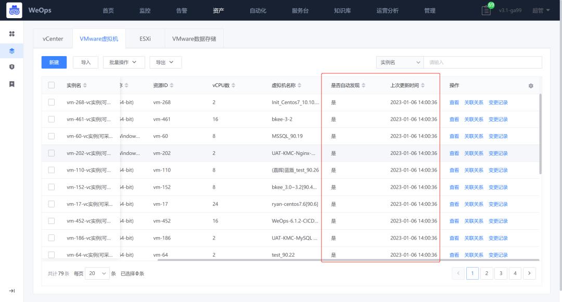Viewport: 562px width, 302px height.
Task: Click the collapse arrow at sidebar bottom
Action: (11, 292)
